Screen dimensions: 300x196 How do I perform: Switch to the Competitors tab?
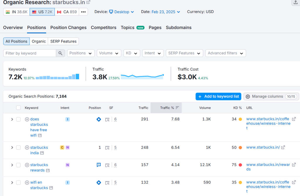coord(103,28)
